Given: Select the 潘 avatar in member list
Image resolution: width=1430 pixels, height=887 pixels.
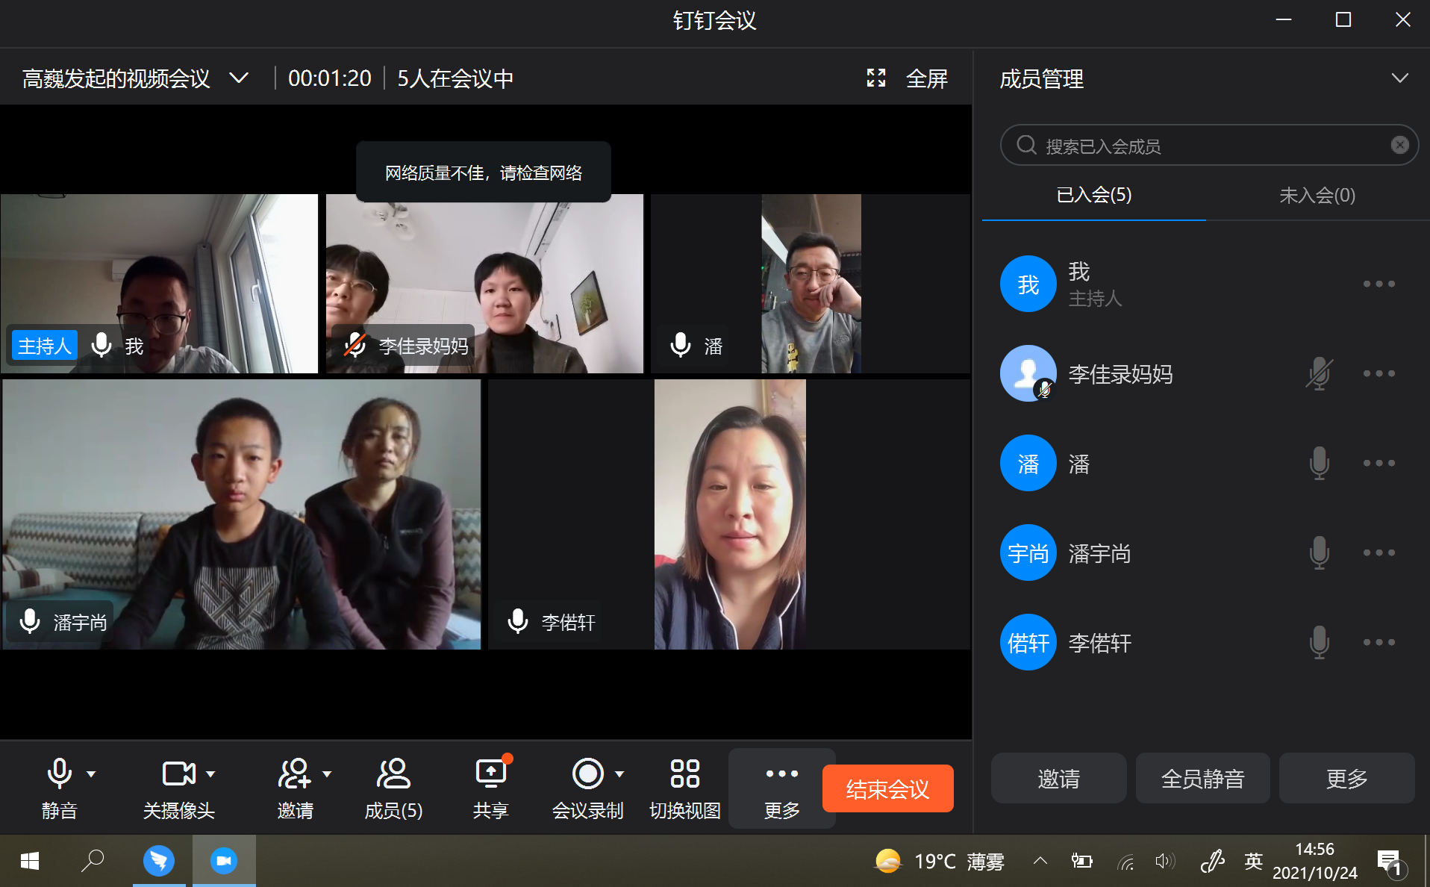Looking at the screenshot, I should point(1028,463).
